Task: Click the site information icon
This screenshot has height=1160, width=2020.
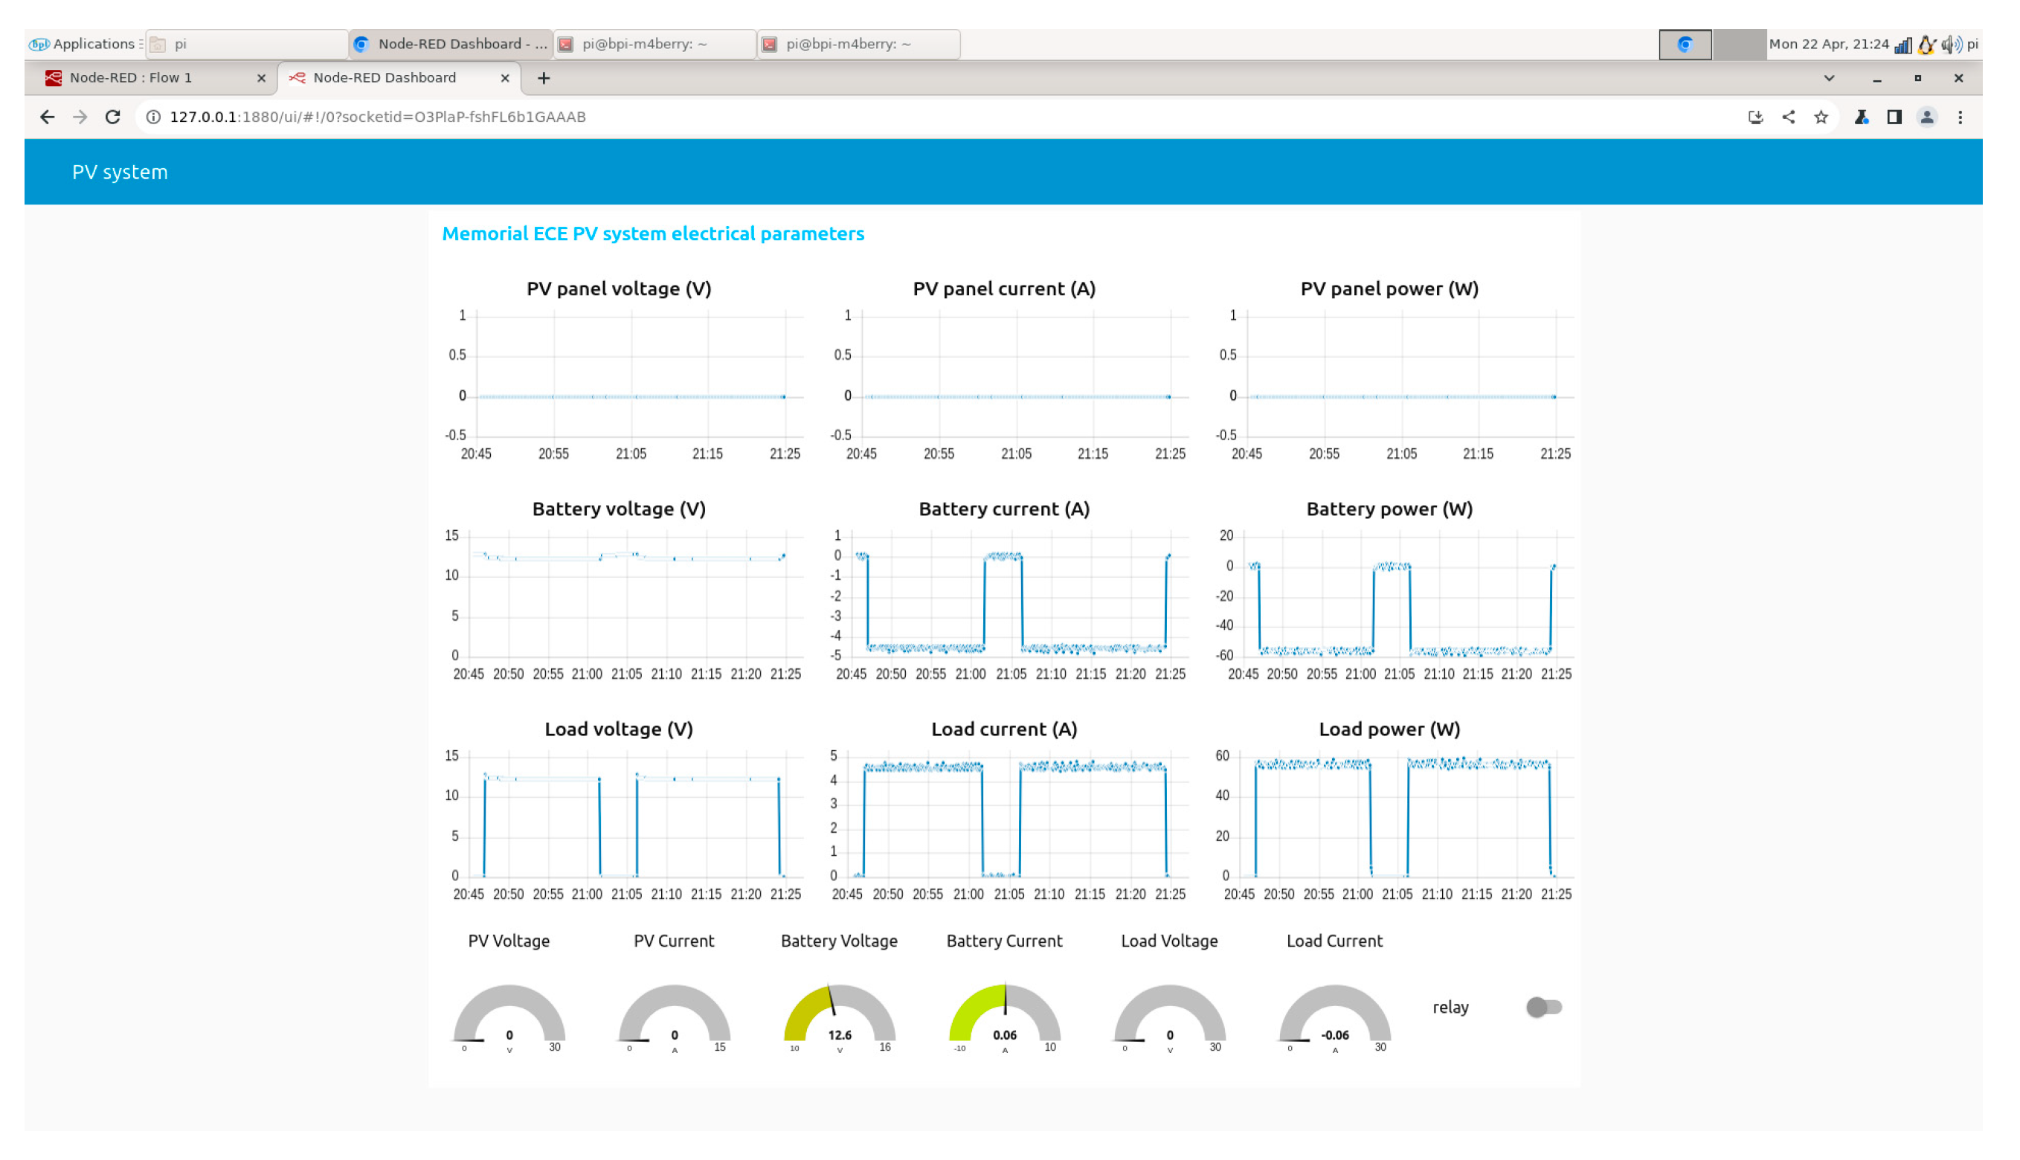Action: click(154, 117)
